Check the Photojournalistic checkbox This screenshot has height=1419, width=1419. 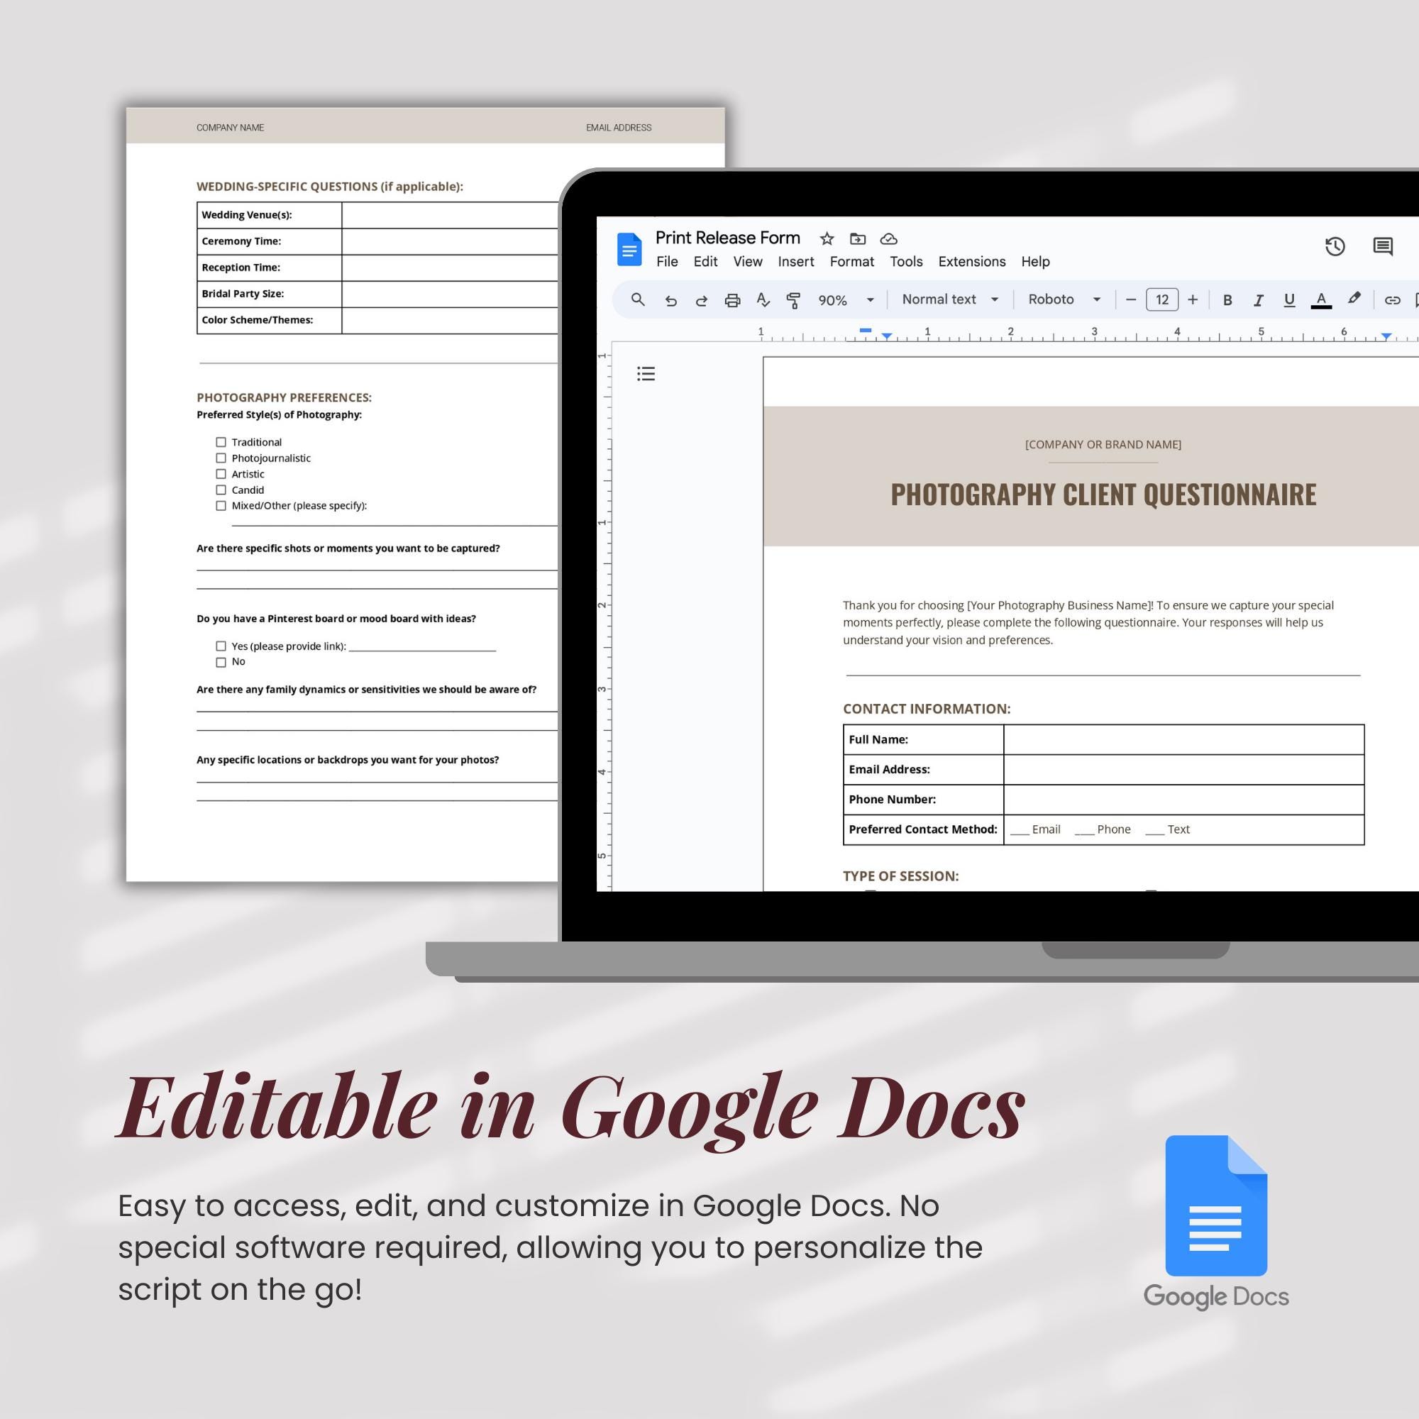tap(221, 458)
